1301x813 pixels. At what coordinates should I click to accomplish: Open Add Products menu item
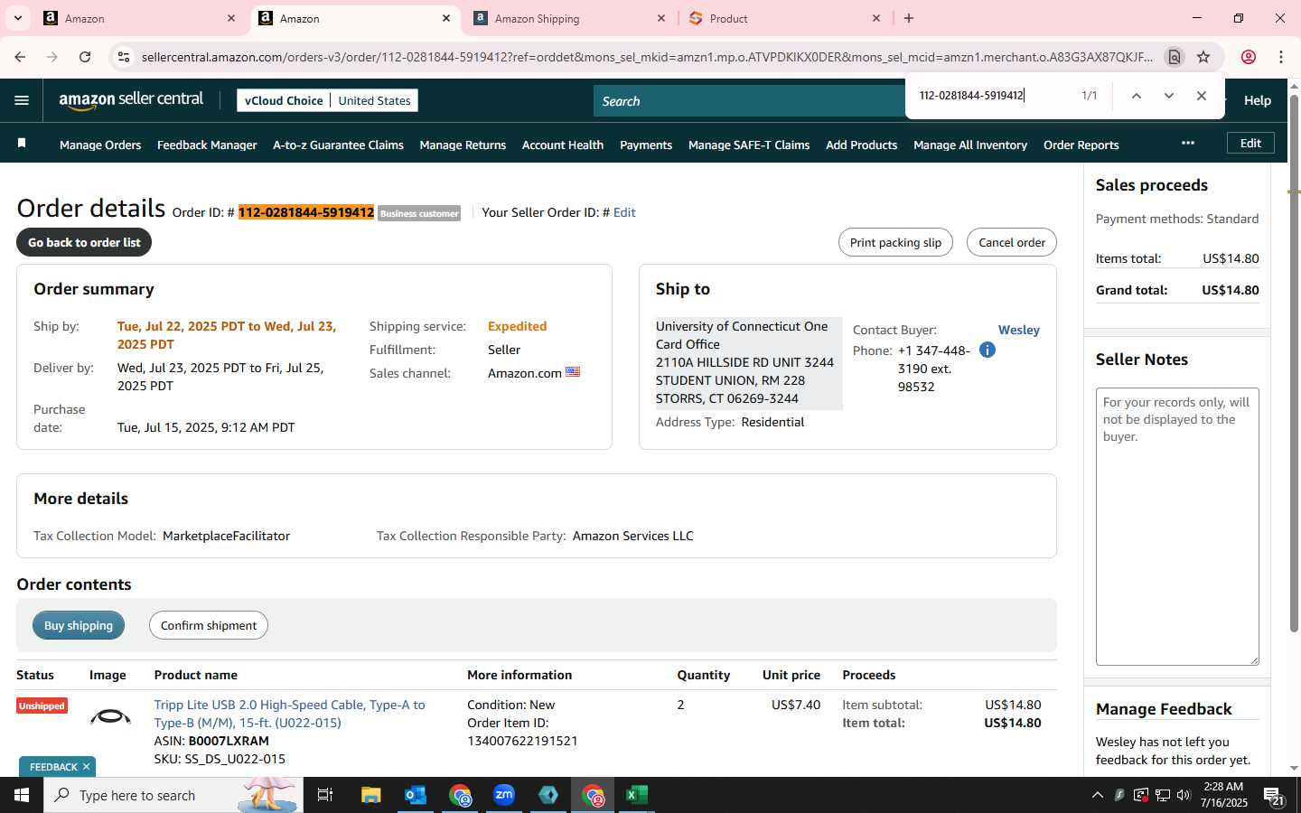(861, 145)
